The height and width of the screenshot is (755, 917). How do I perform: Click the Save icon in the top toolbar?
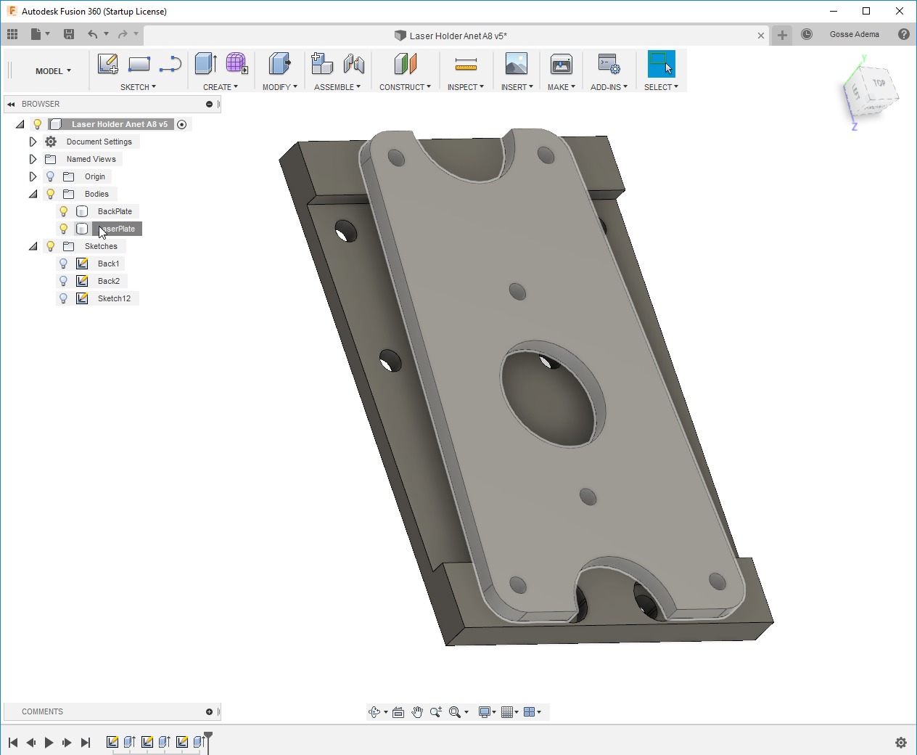[69, 34]
